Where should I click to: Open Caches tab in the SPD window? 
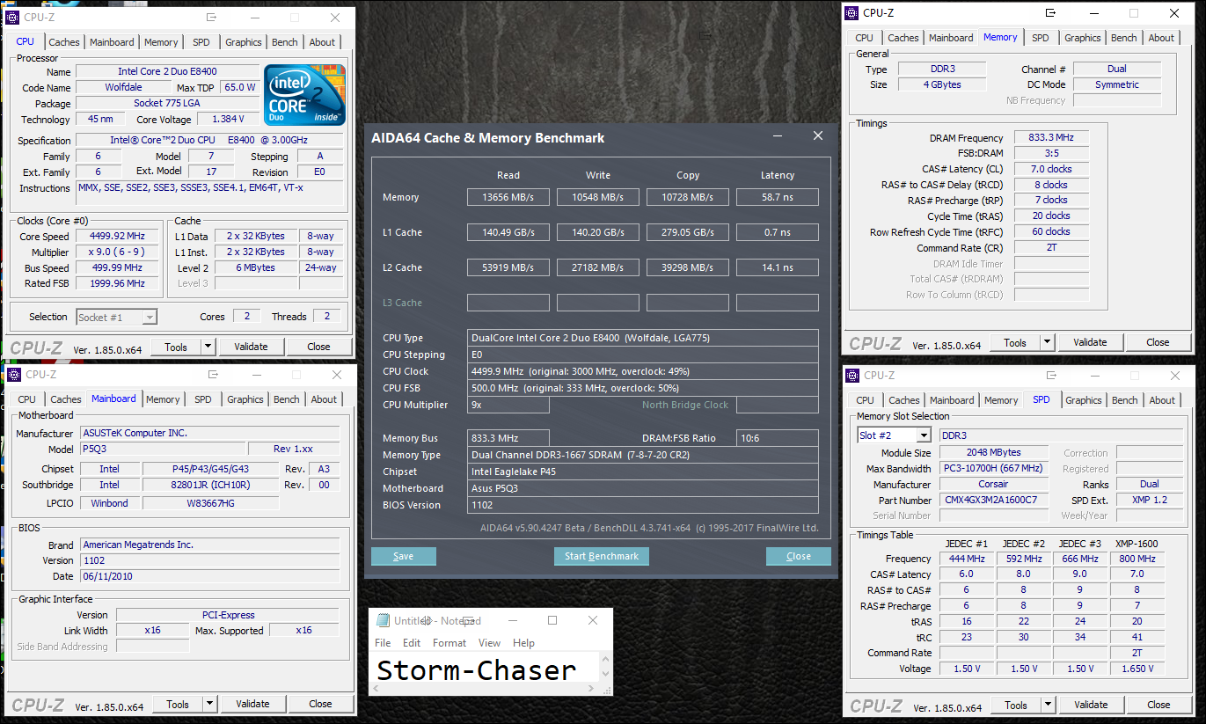904,400
